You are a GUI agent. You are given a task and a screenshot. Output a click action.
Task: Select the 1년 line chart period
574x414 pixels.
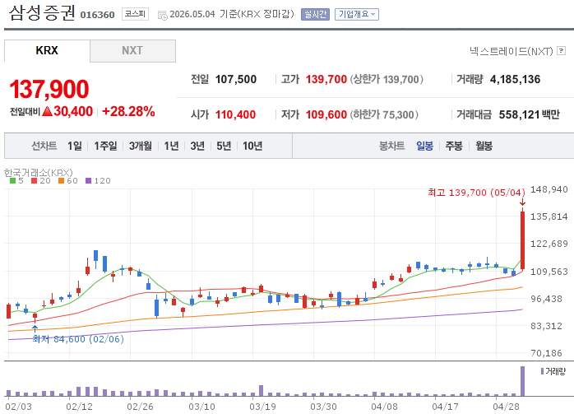tap(171, 146)
